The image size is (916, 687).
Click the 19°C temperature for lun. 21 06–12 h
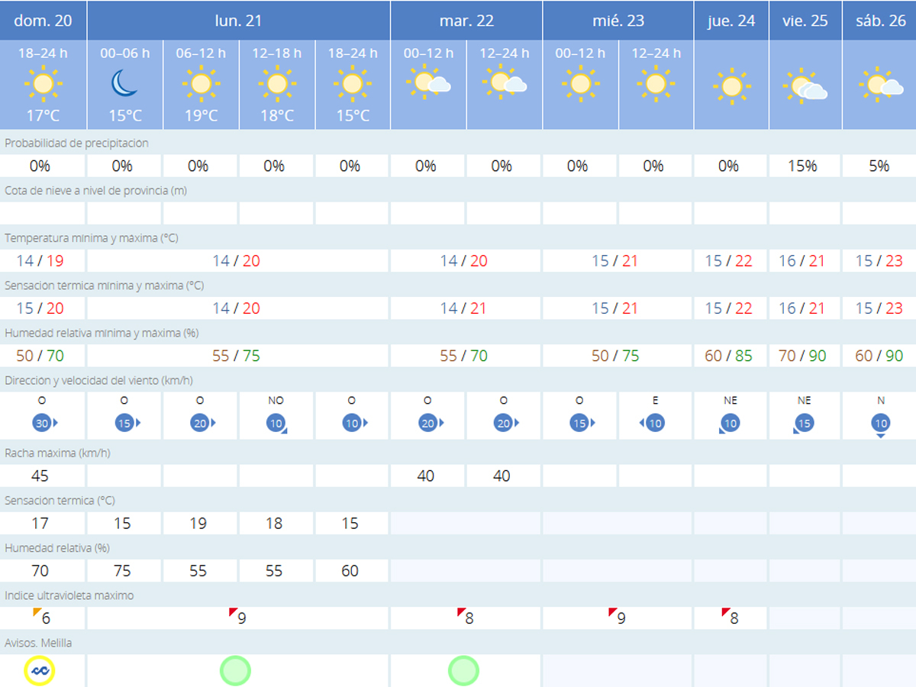(x=201, y=116)
